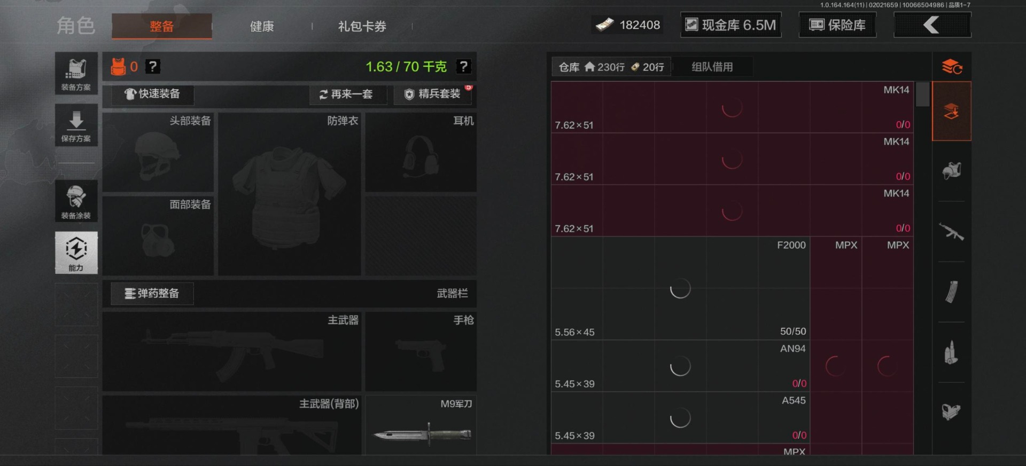Screen dimensions: 1026x466
Task: Select the M9军刀 knife slot
Action: tap(421, 425)
